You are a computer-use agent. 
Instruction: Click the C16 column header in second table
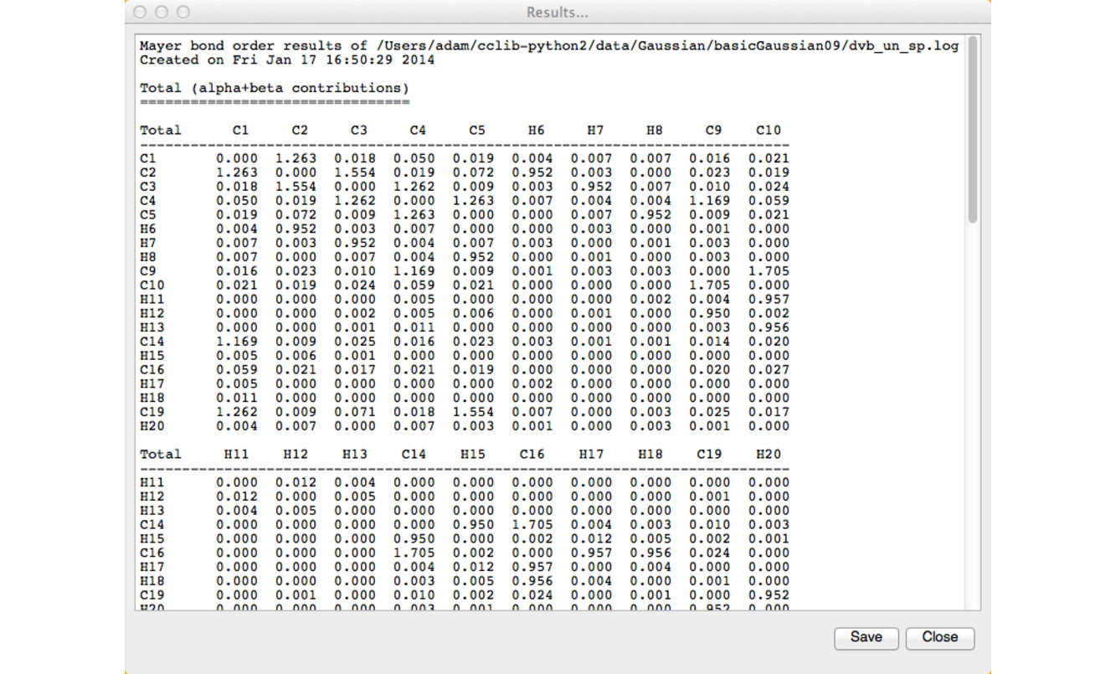[x=532, y=455]
